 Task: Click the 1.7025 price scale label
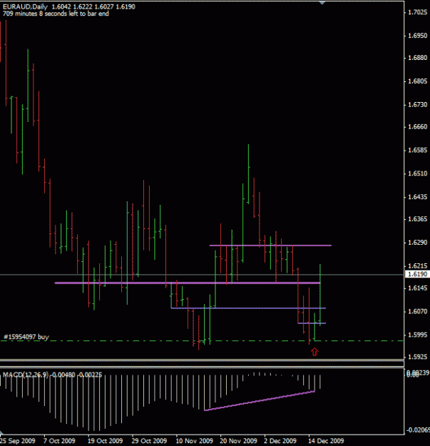(417, 12)
